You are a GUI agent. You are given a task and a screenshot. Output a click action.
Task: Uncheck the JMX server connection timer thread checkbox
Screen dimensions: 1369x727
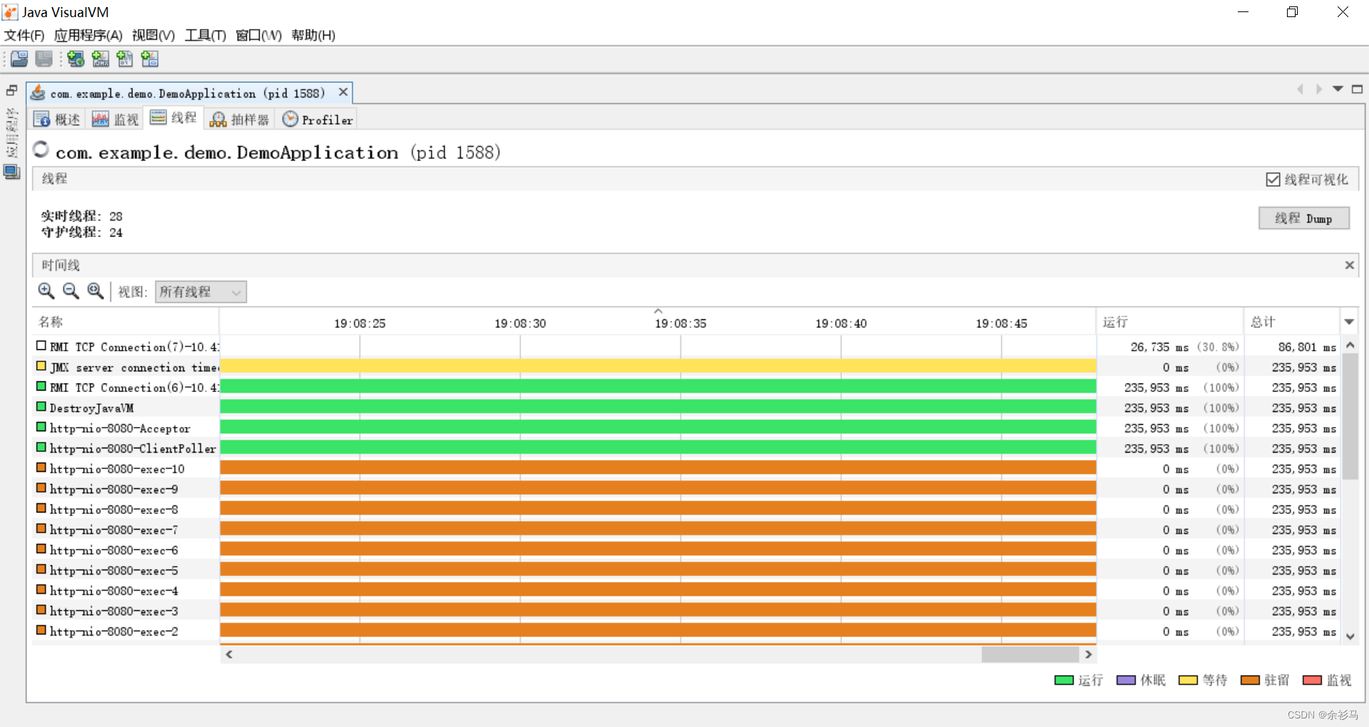click(41, 366)
